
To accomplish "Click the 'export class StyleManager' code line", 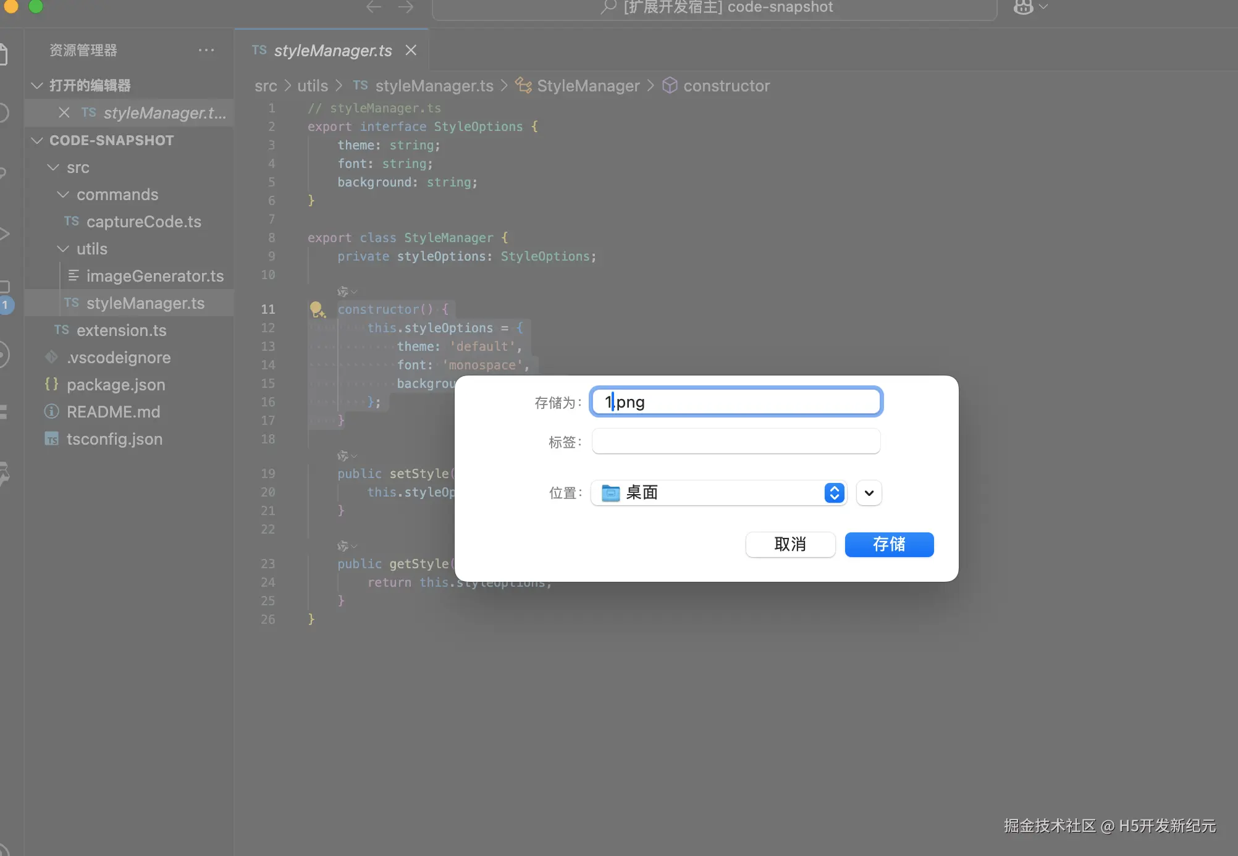I will [408, 238].
